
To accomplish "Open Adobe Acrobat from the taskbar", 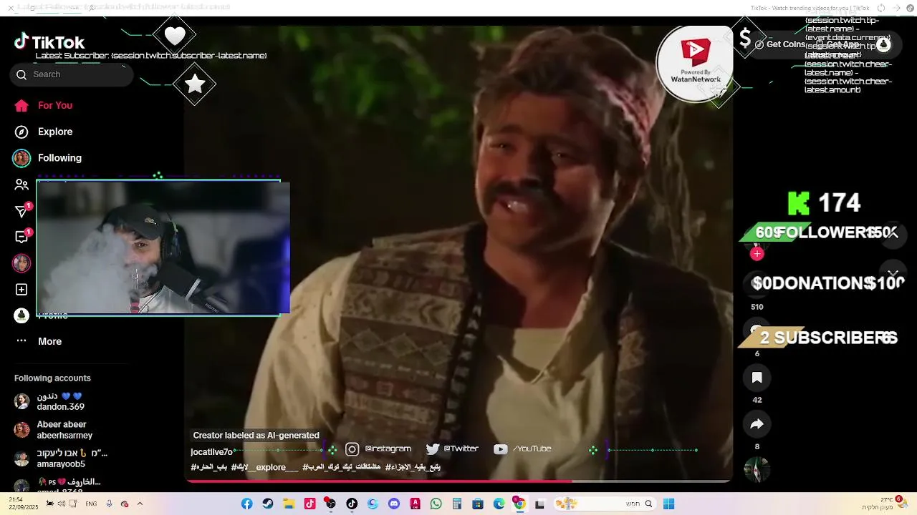I will (415, 504).
